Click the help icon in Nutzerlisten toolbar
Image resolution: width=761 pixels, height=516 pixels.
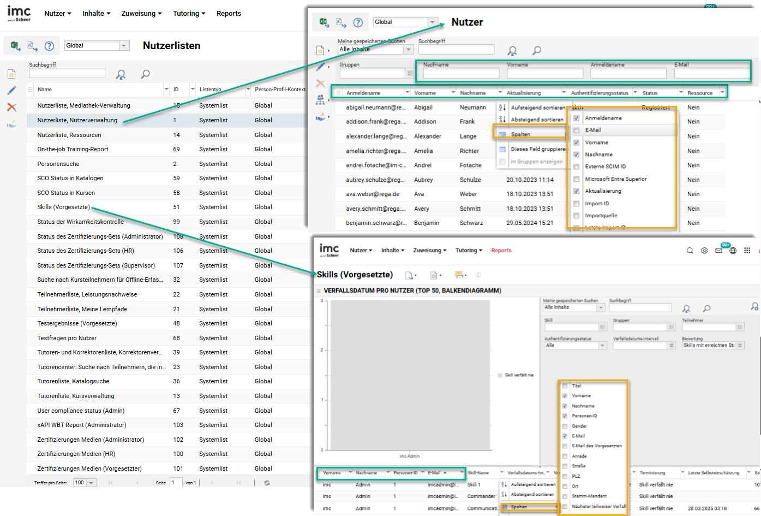click(49, 46)
